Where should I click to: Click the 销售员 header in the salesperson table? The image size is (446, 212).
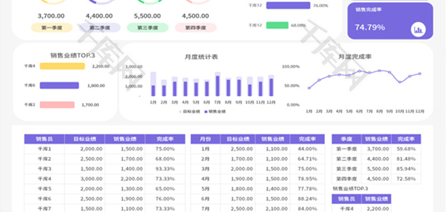pos(45,139)
